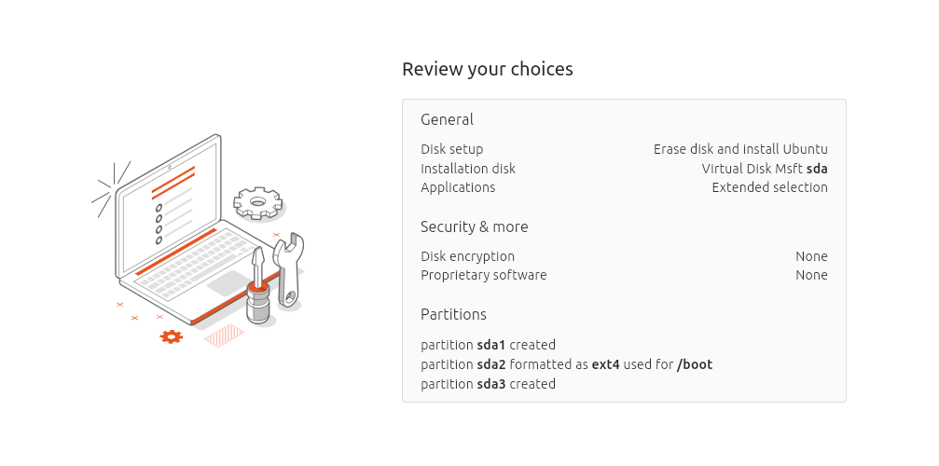Click the "Review your choices" heading
This screenshot has width=939, height=466.
click(x=487, y=69)
